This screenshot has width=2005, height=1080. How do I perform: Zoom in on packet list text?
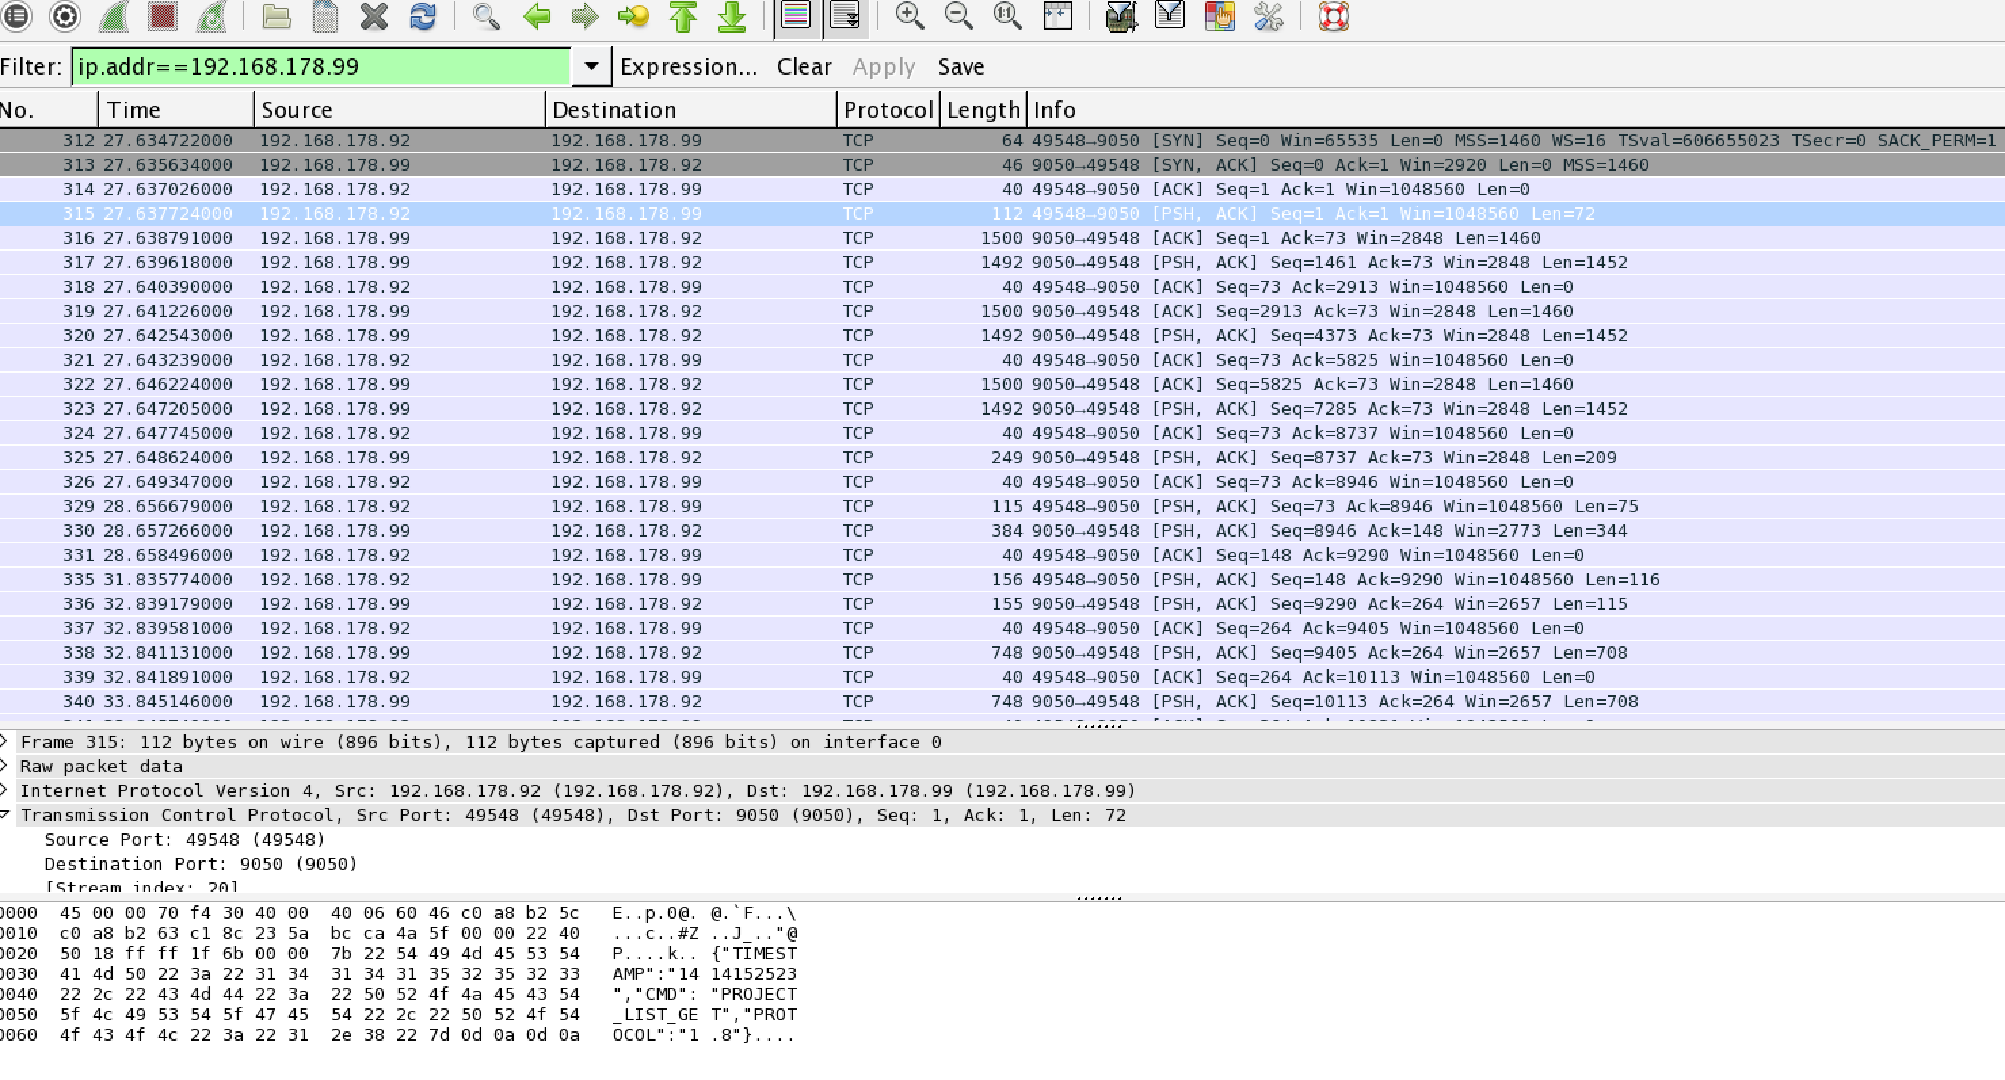[910, 16]
